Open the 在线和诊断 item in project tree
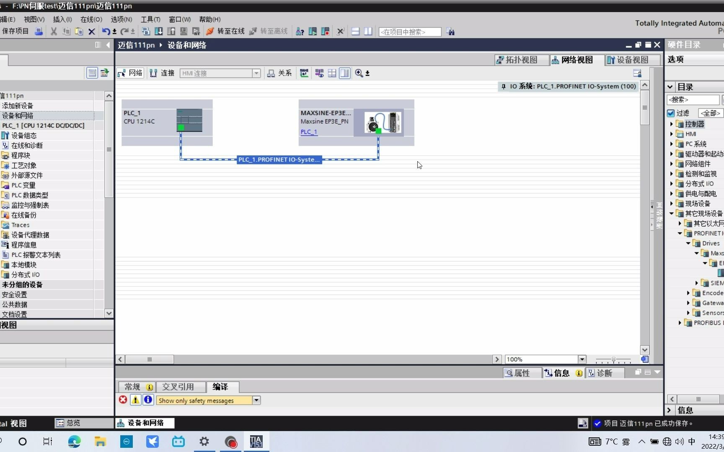 (27, 146)
